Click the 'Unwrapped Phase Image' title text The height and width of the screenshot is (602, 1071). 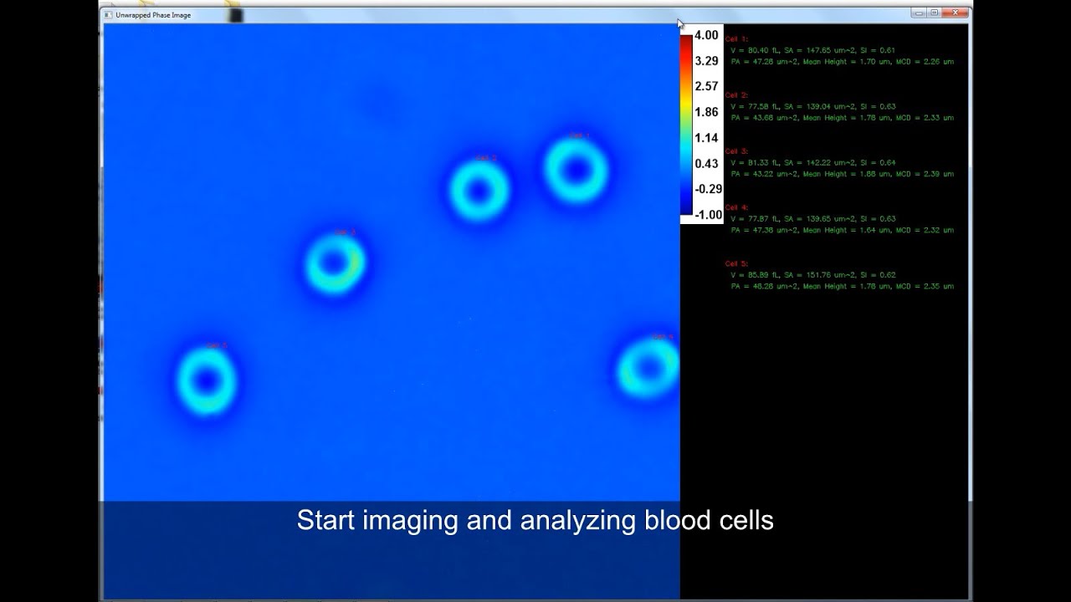coord(153,15)
